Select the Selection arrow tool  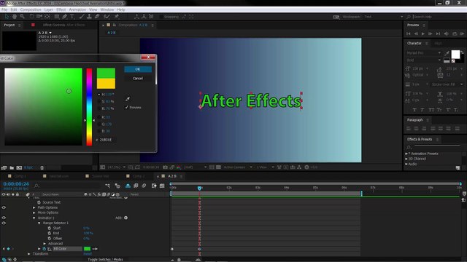point(7,17)
